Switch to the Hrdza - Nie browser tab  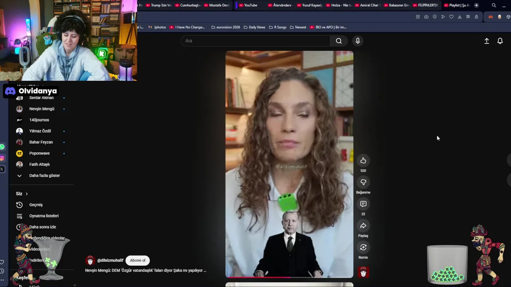[x=339, y=5]
